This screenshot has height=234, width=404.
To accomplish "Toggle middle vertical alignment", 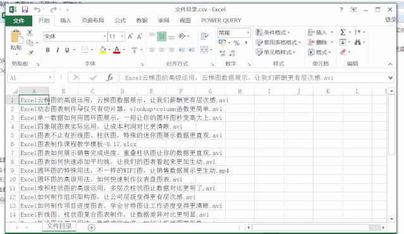I will pyautogui.click(x=162, y=37).
